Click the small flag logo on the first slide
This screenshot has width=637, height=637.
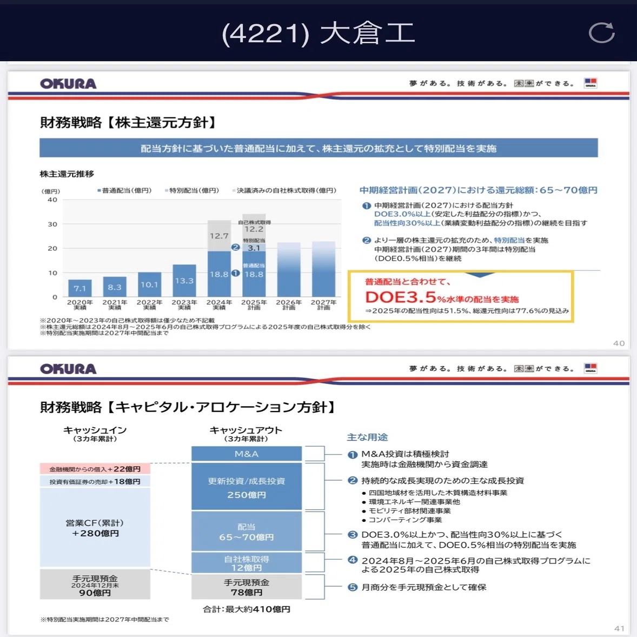tap(590, 83)
